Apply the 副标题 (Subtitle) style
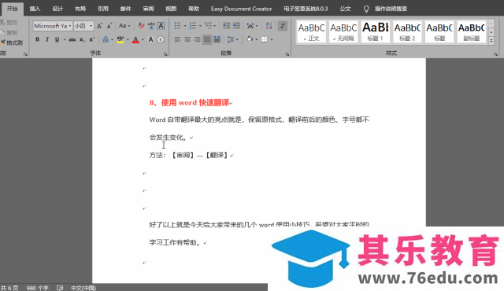504x291 pixels. (x=471, y=31)
